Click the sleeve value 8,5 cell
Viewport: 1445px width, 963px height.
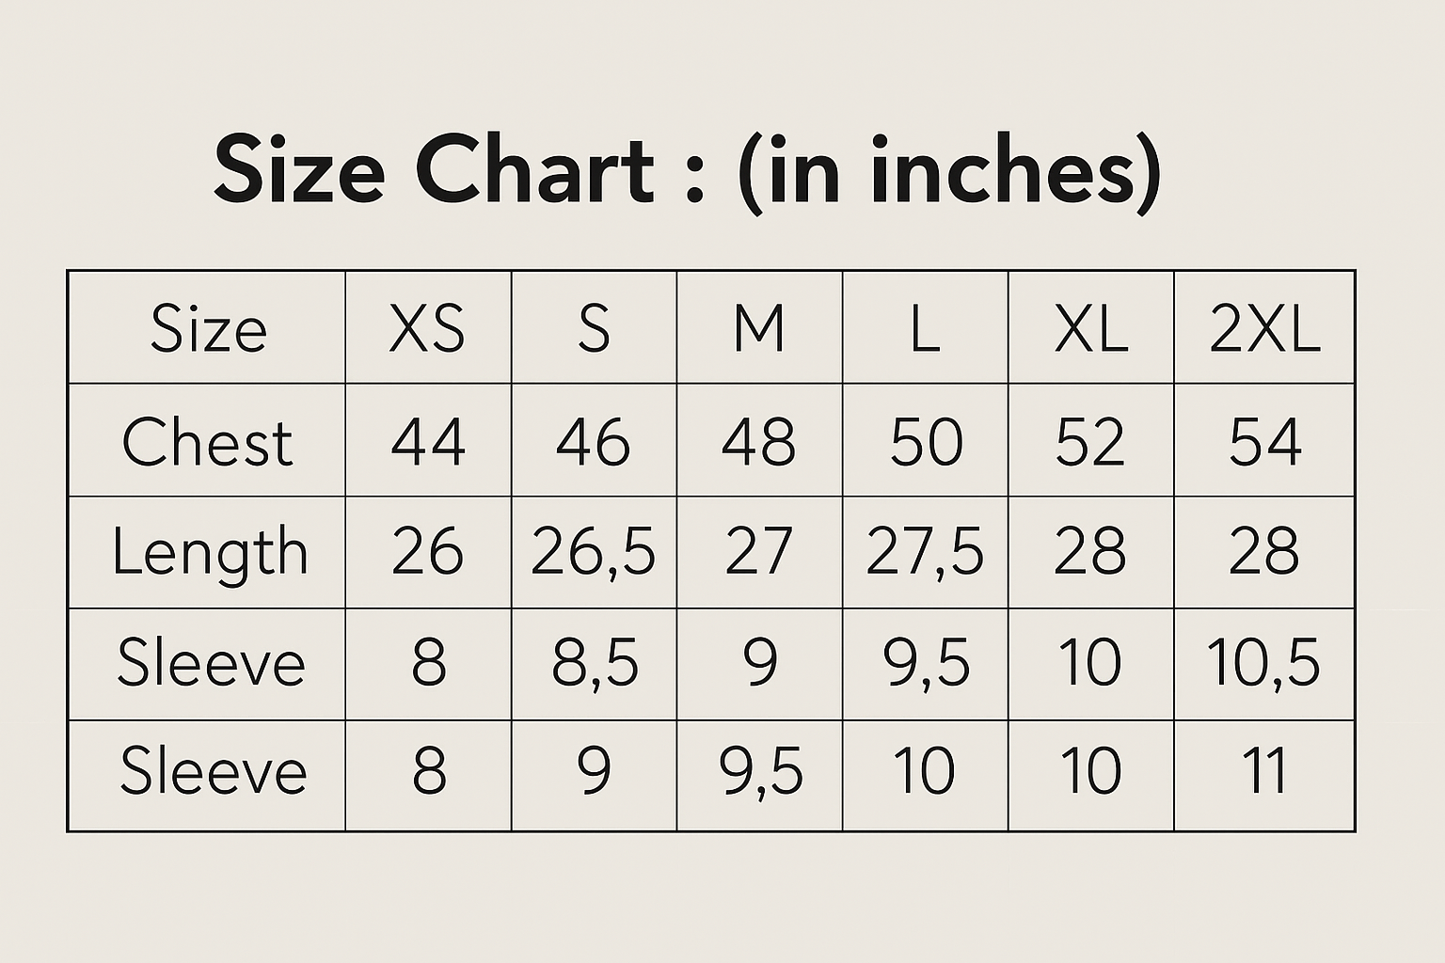tap(594, 663)
